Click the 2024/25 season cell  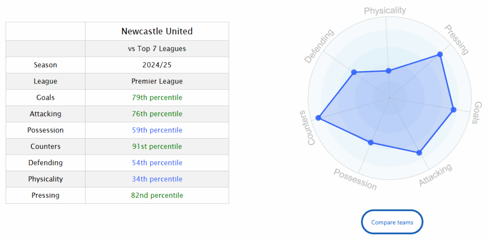pos(157,65)
